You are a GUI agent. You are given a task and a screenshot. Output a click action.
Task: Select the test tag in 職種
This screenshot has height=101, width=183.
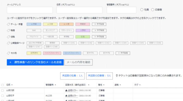[34, 30]
